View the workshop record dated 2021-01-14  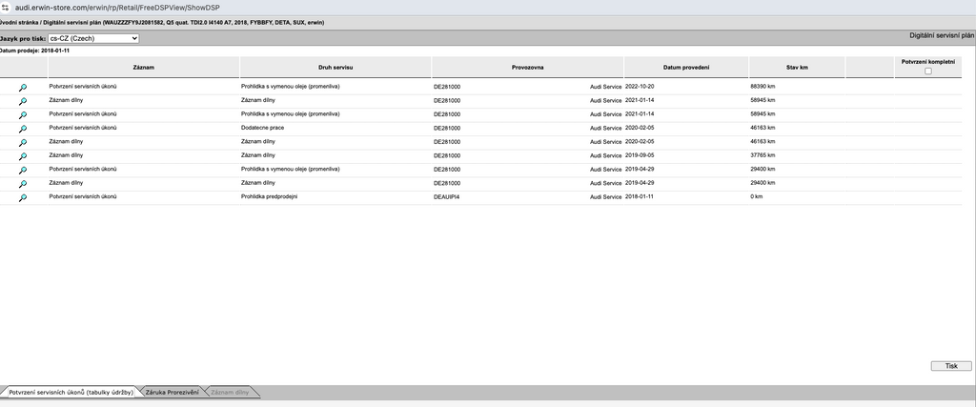pos(22,100)
